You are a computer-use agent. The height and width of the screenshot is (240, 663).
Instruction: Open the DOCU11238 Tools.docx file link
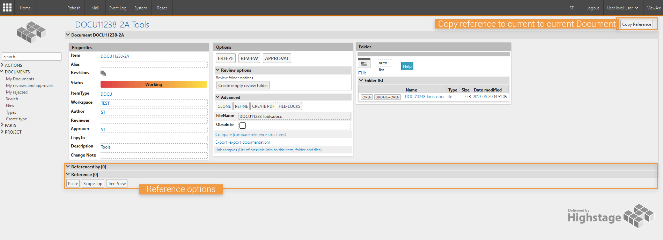tap(425, 97)
